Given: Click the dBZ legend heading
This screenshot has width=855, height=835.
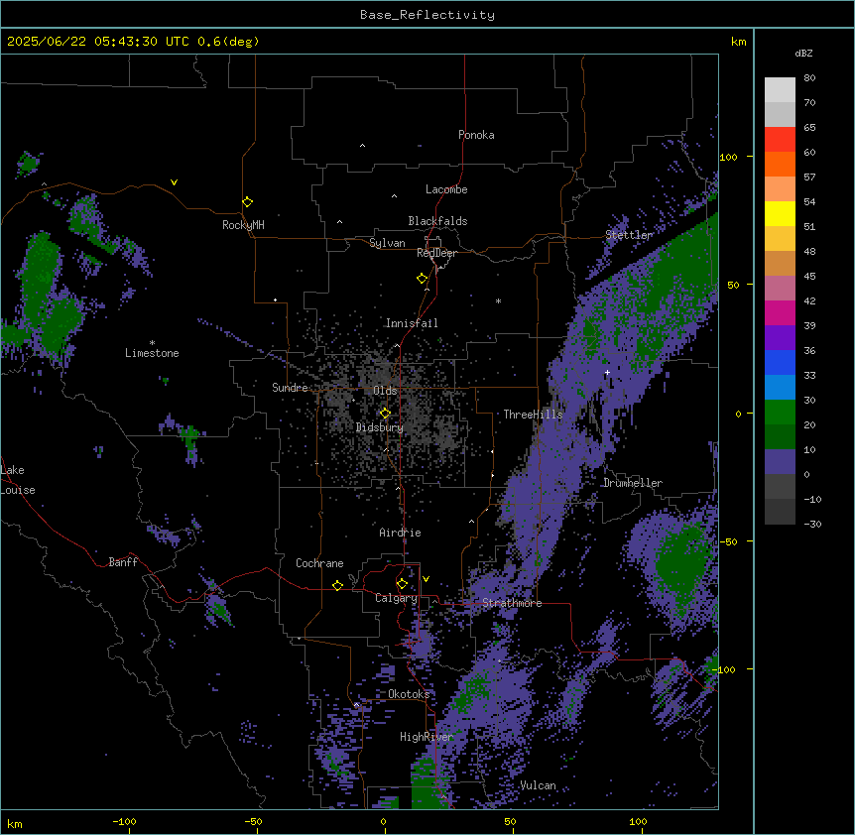Looking at the screenshot, I should (803, 53).
